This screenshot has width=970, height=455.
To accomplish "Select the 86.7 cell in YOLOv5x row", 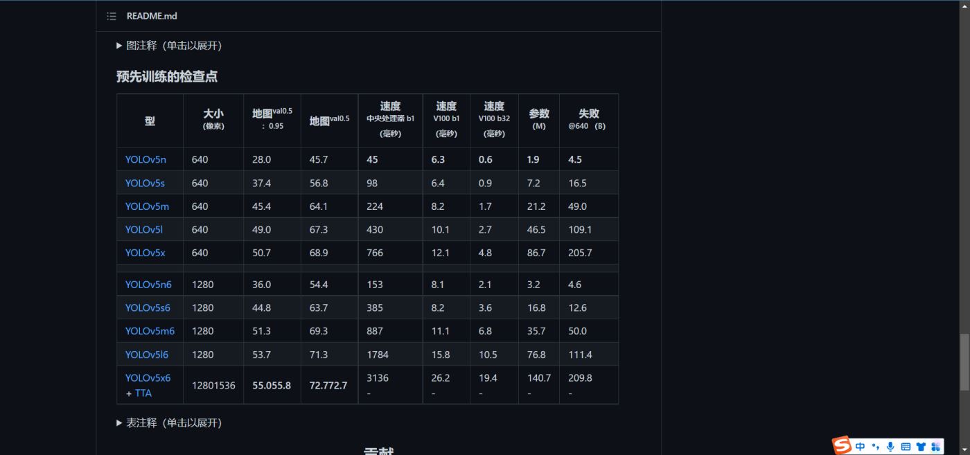I will pyautogui.click(x=539, y=253).
